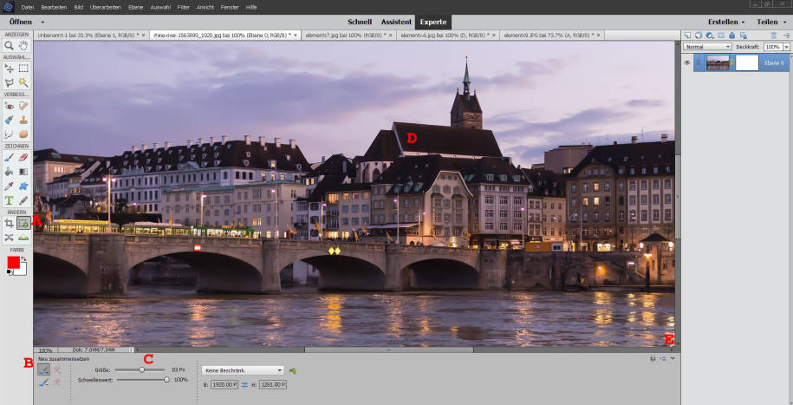Open the Normal blend mode dropdown

(x=707, y=46)
